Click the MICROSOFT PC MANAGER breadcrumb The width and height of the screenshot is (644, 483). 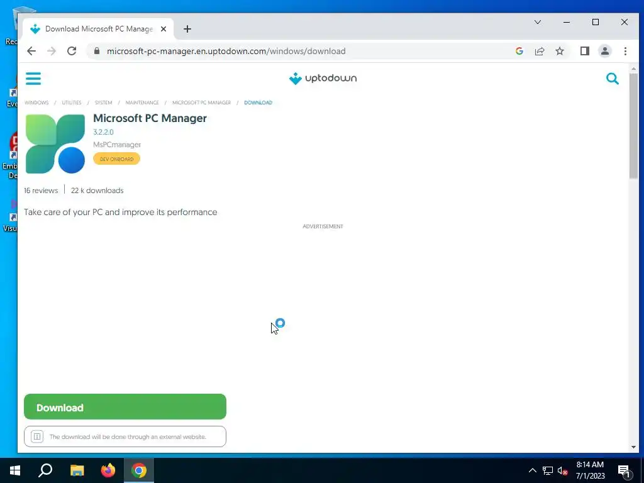pos(201,103)
